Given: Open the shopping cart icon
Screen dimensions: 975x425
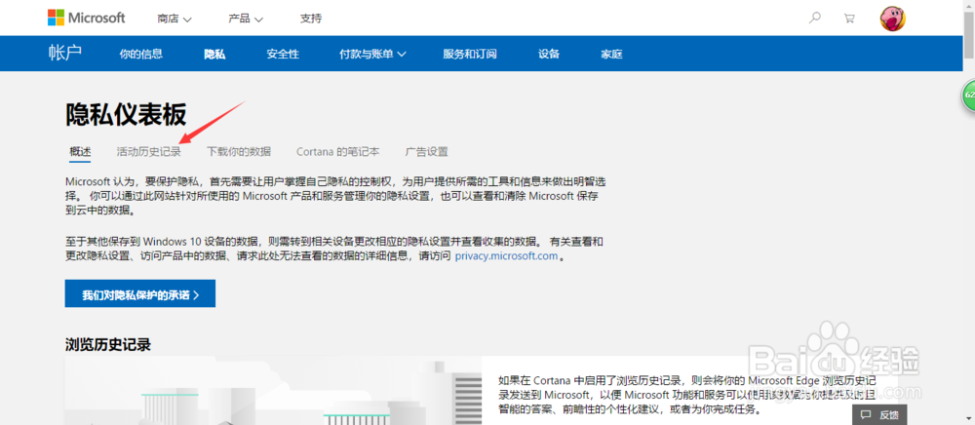Looking at the screenshot, I should tap(849, 18).
